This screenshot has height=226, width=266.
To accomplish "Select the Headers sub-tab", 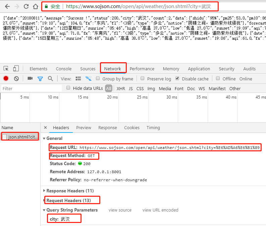I will click(x=61, y=127).
